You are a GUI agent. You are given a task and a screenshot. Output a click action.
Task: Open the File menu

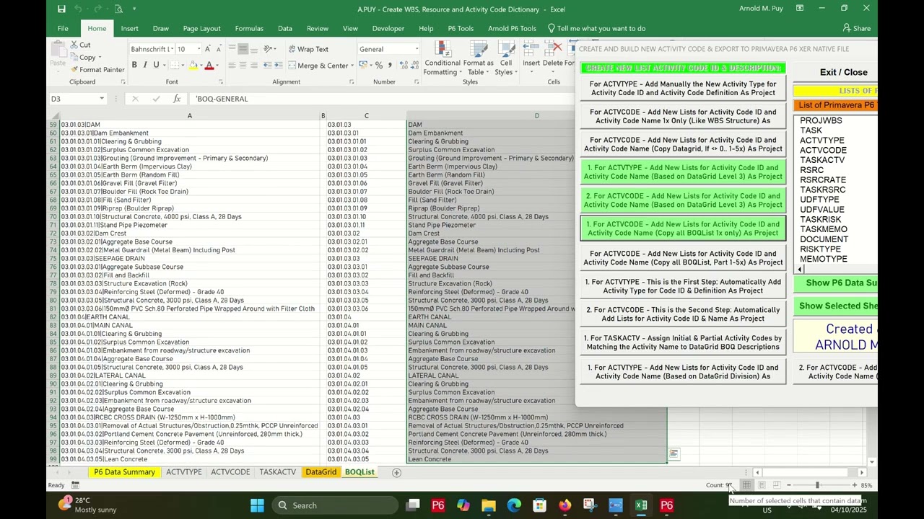[x=63, y=28]
